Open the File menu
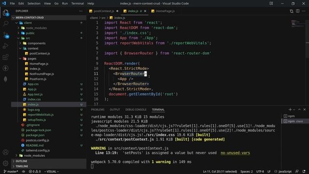 12,3
